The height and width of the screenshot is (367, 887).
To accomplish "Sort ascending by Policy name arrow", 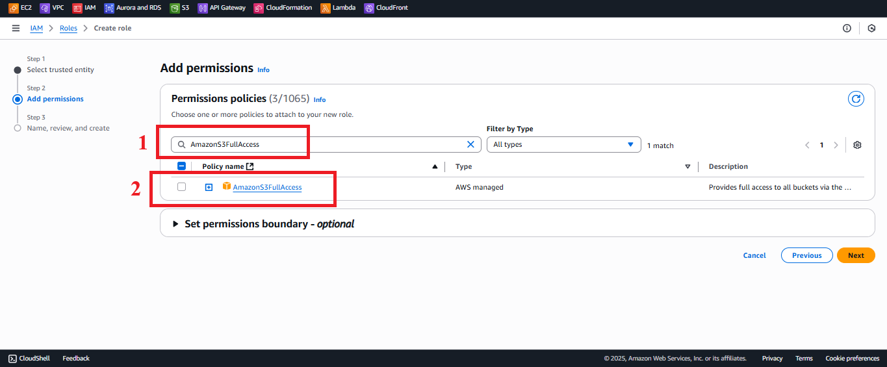I will click(x=435, y=167).
